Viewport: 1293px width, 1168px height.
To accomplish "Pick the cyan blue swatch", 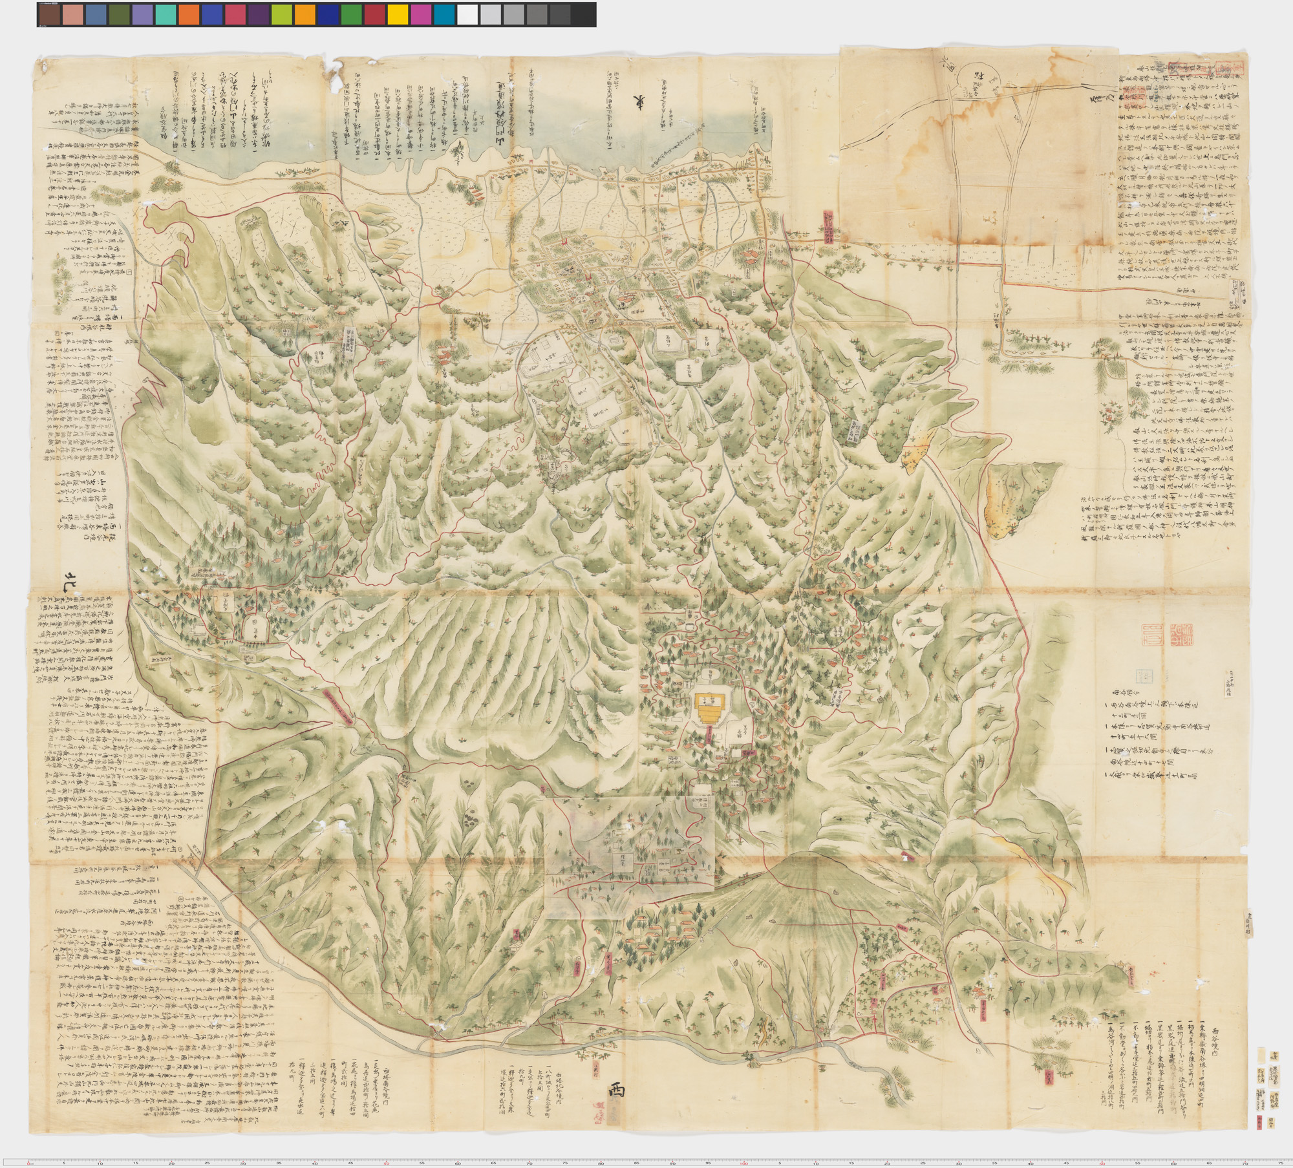I will click(444, 14).
